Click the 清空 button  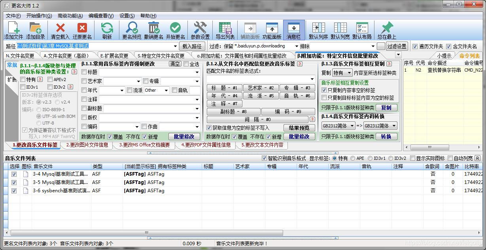[x=175, y=64]
